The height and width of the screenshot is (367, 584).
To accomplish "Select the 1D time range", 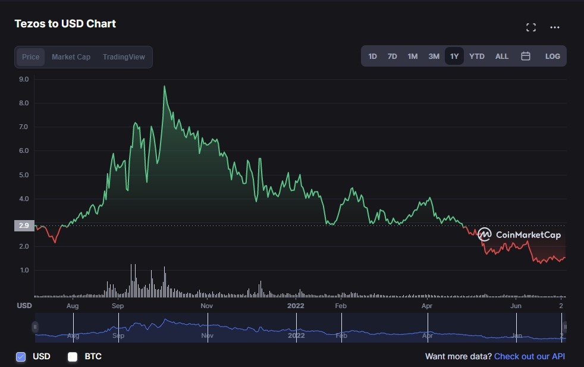I will [x=372, y=56].
